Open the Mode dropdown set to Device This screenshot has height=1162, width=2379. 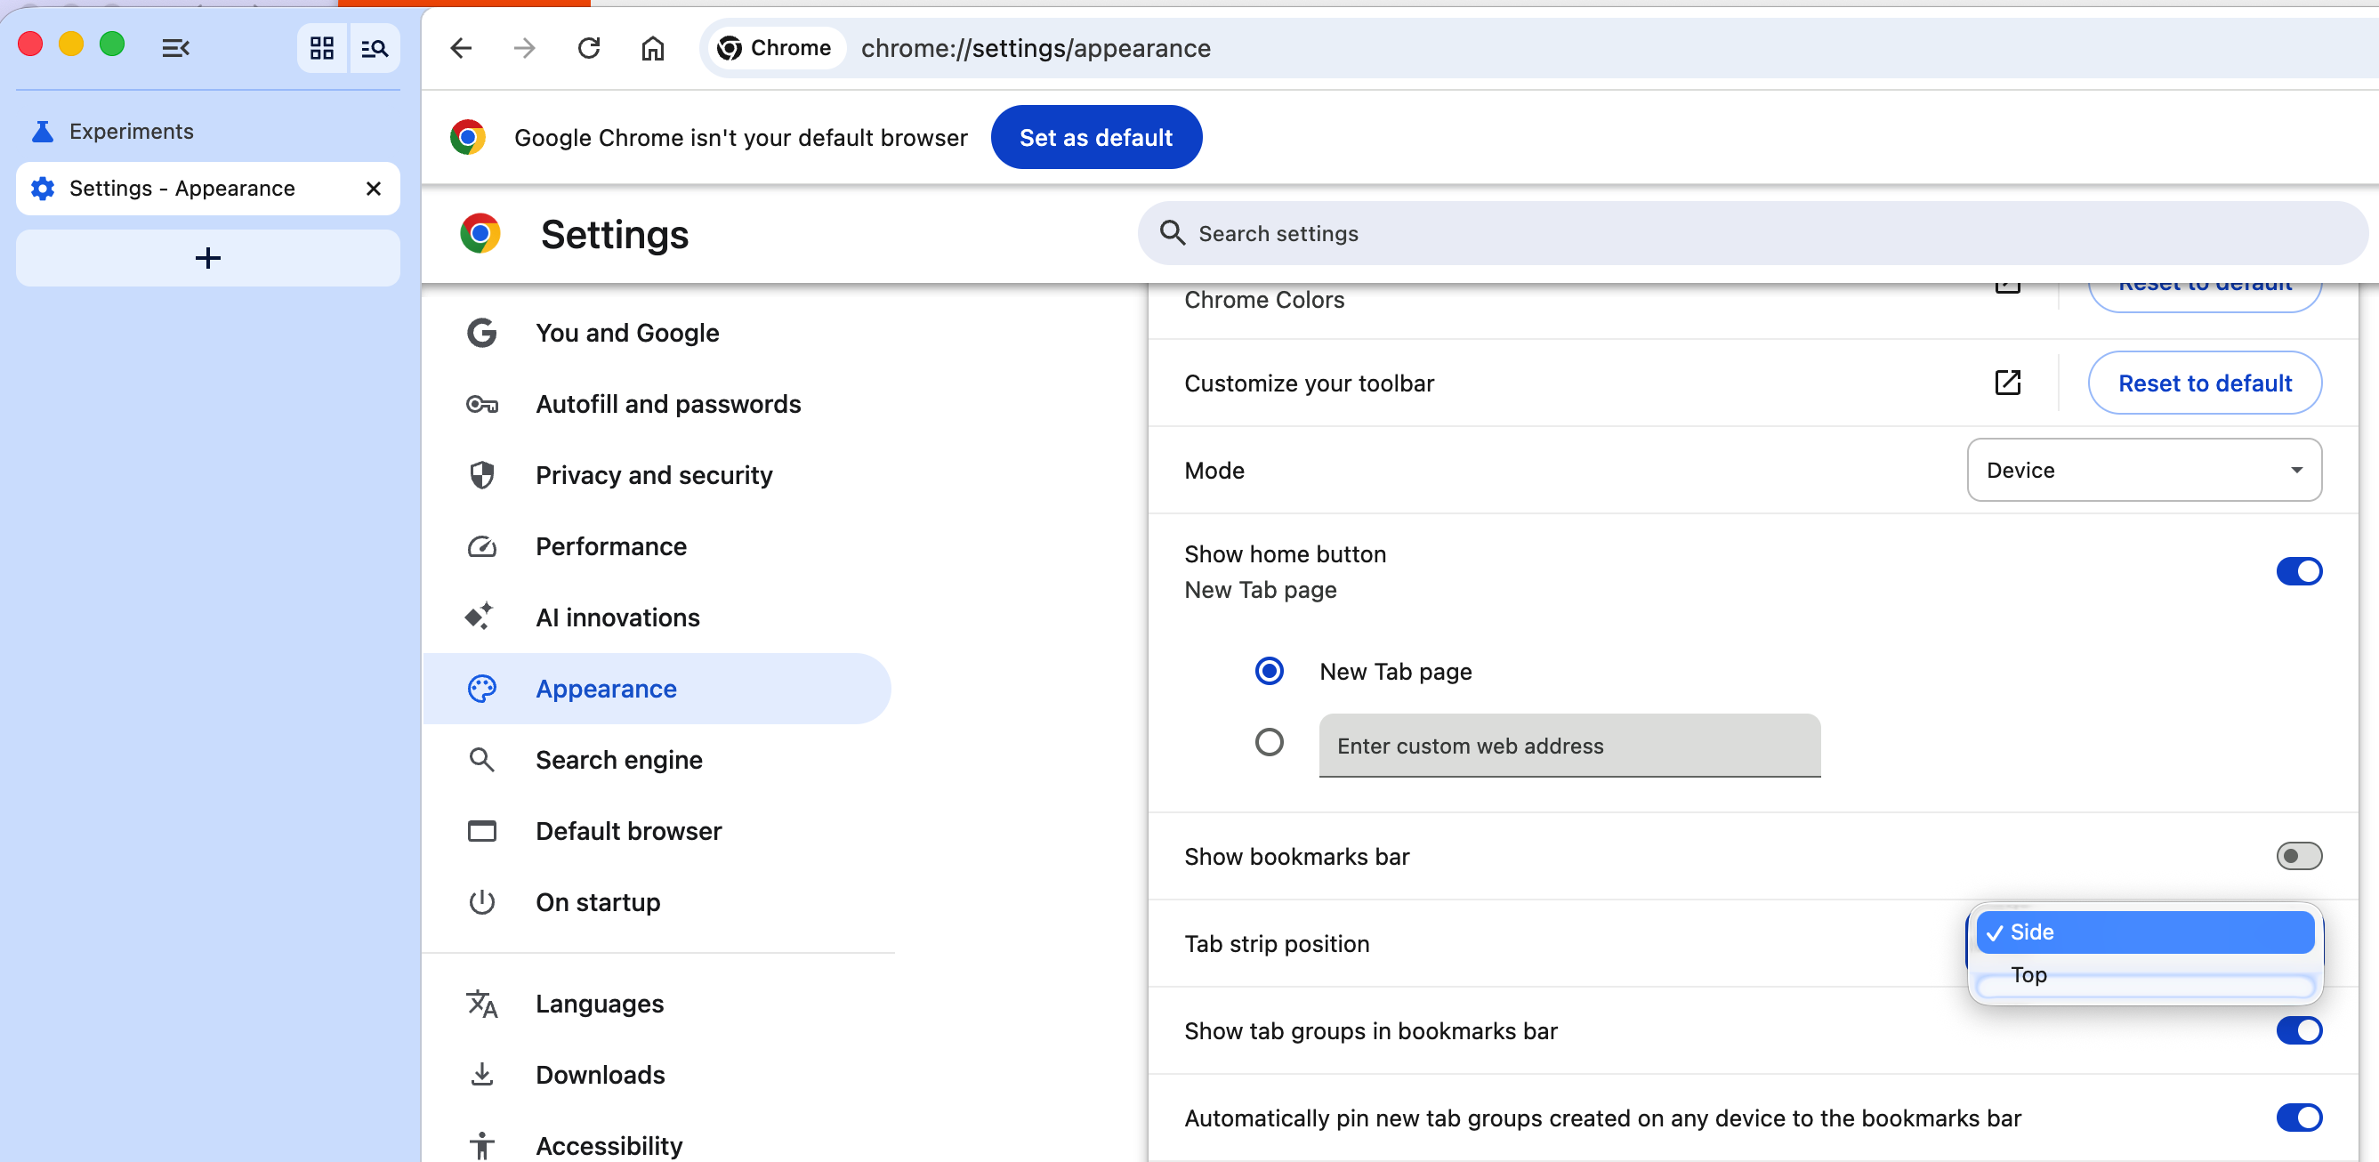coord(2143,470)
